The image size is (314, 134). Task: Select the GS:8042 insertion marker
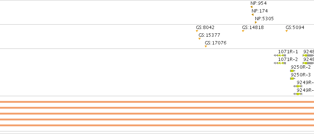(x=197, y=31)
